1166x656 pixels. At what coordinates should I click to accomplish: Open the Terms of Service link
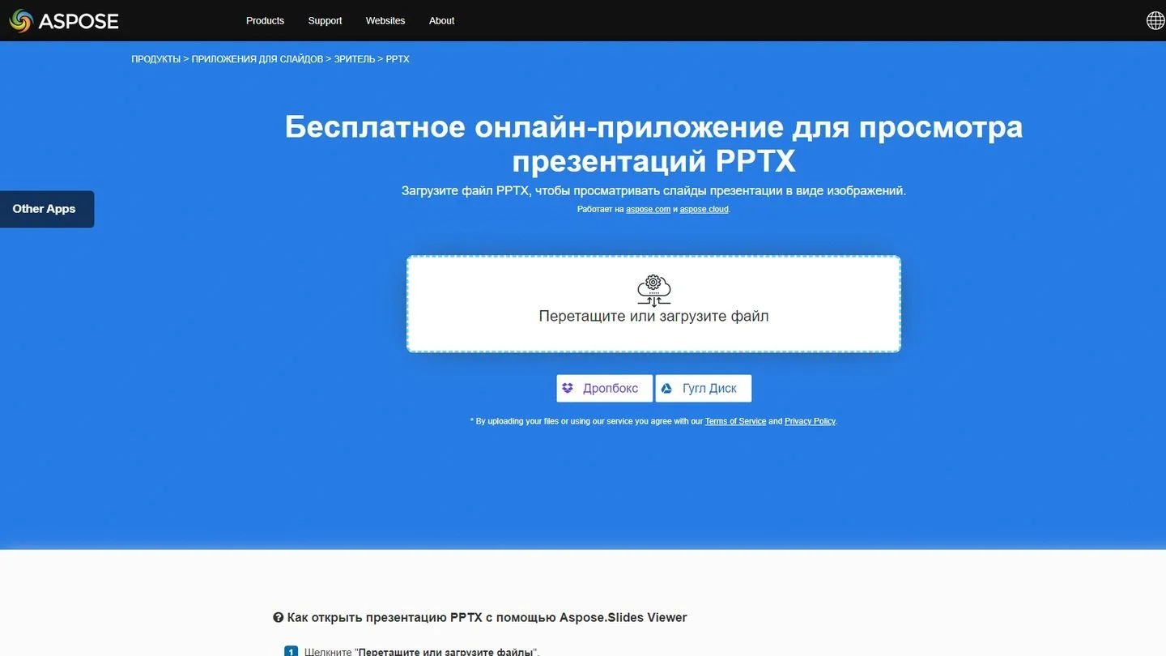point(735,421)
